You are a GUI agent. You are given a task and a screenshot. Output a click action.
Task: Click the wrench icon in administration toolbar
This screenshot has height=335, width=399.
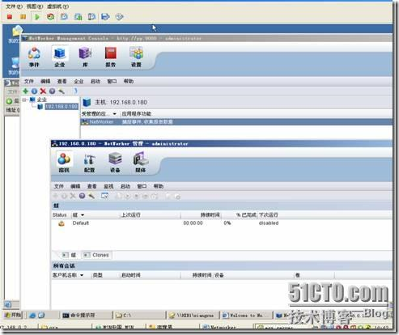pos(91,196)
